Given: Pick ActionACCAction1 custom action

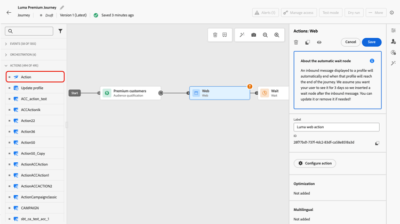Looking at the screenshot, I should [35, 175].
